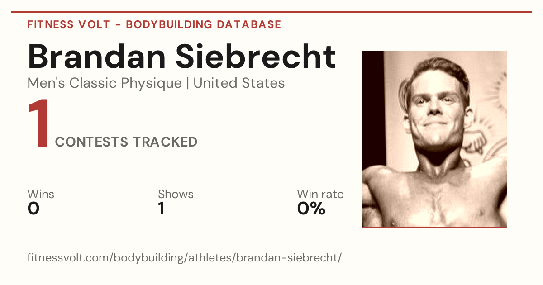
Task: Click the Wins stat label
Action: pyautogui.click(x=41, y=194)
